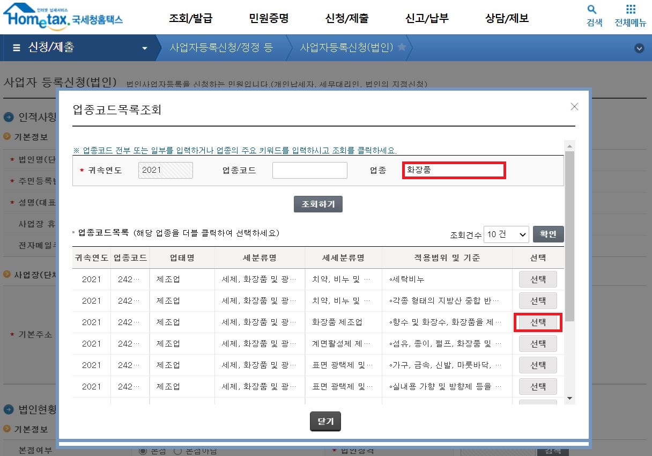Open the 신청/제출 breadcrumb dropdown arrow

point(145,48)
